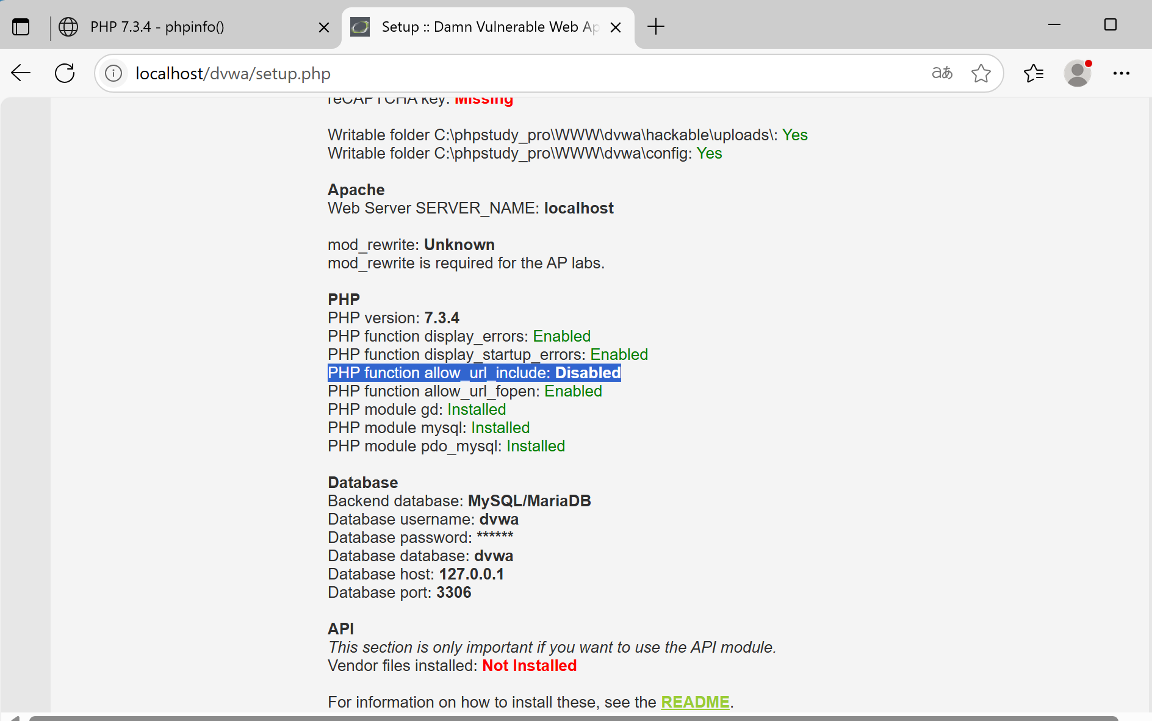Click 'Database port: 3306' text
This screenshot has height=721, width=1152.
coord(400,592)
